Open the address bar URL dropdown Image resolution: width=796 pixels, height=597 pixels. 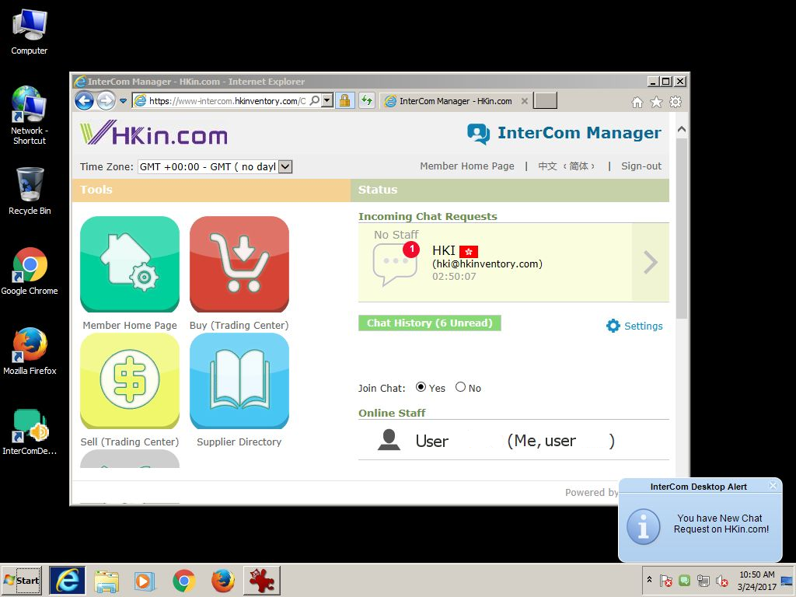pos(327,100)
